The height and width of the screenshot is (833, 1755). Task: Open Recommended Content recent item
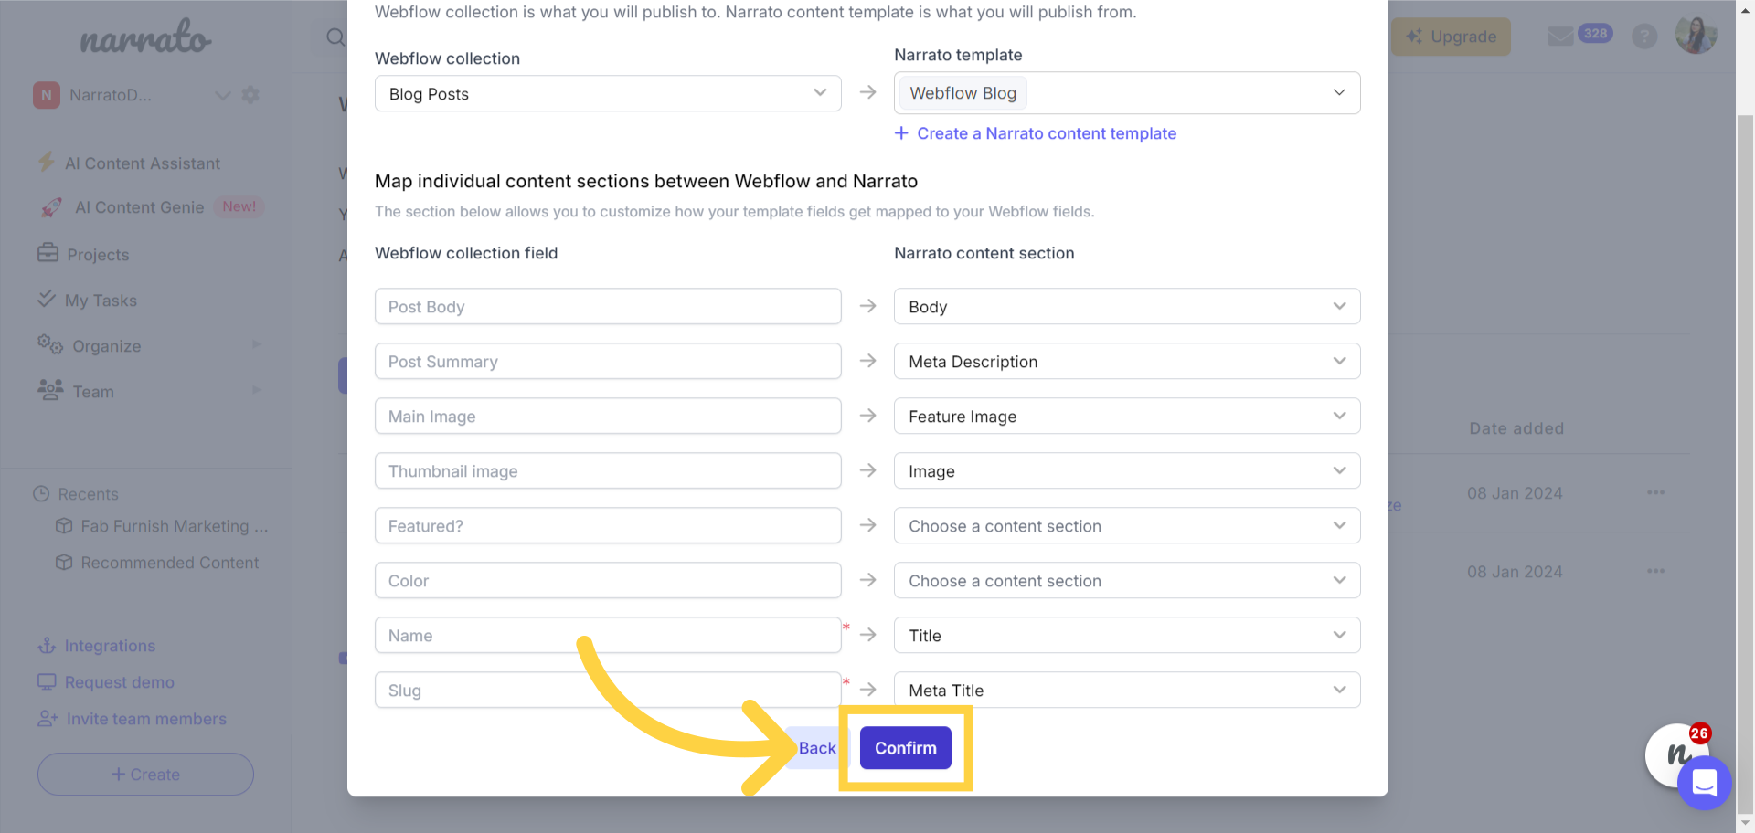[x=170, y=563]
